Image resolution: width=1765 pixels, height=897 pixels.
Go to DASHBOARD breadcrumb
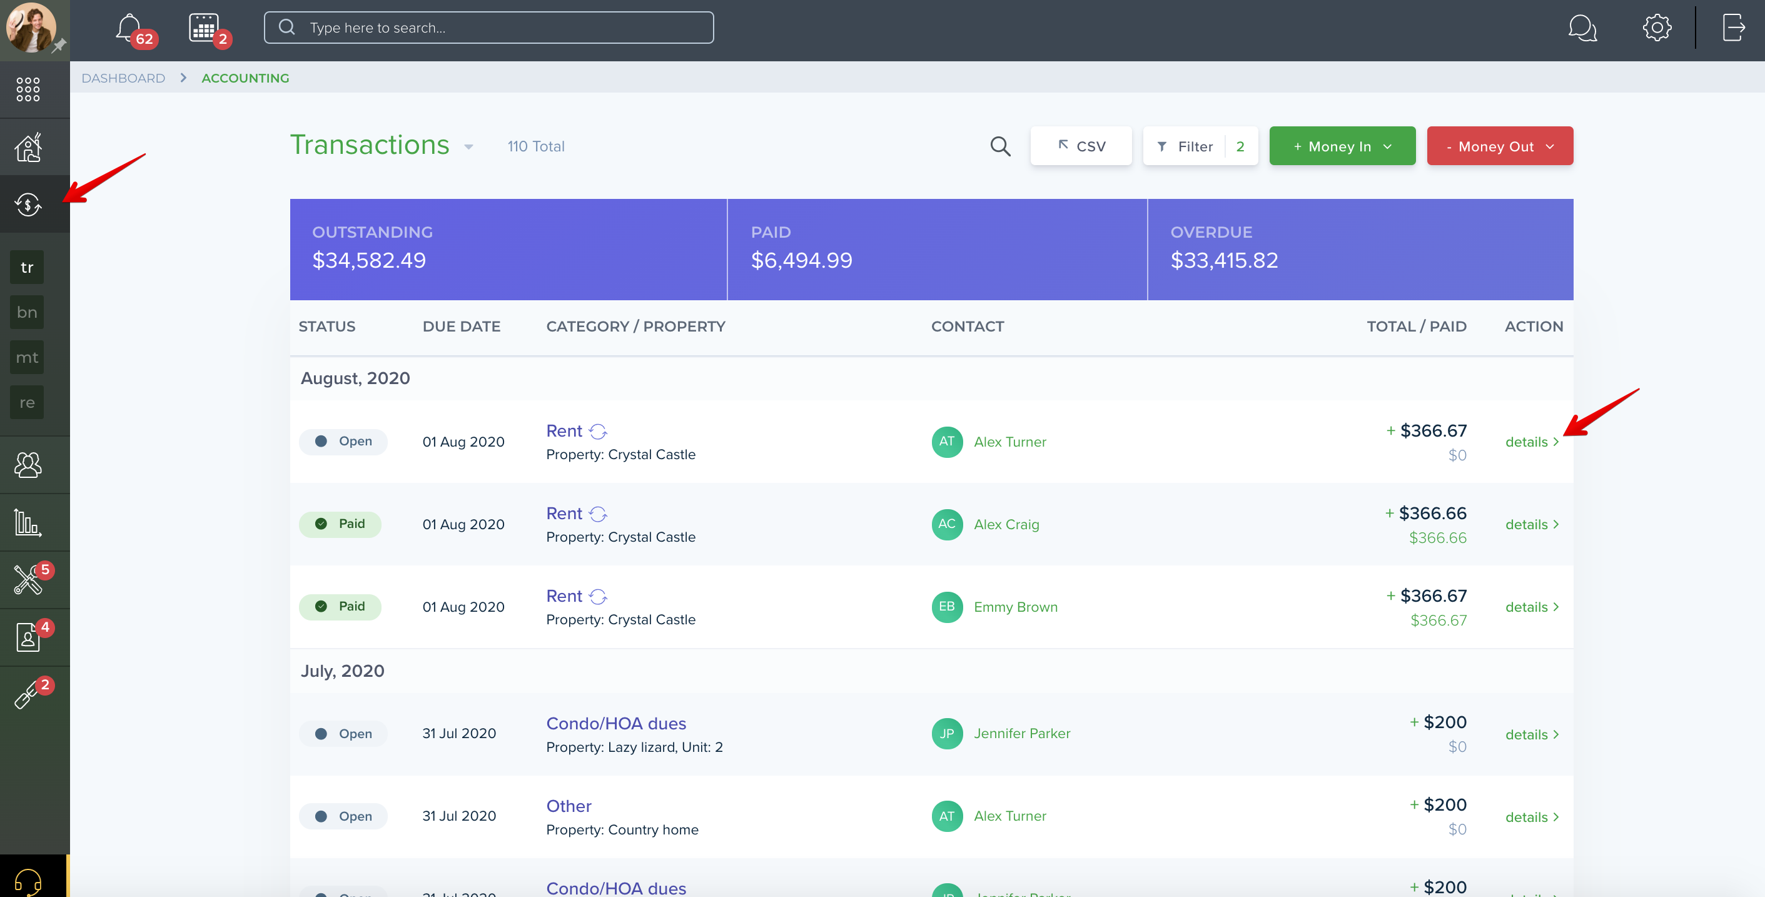[123, 78]
